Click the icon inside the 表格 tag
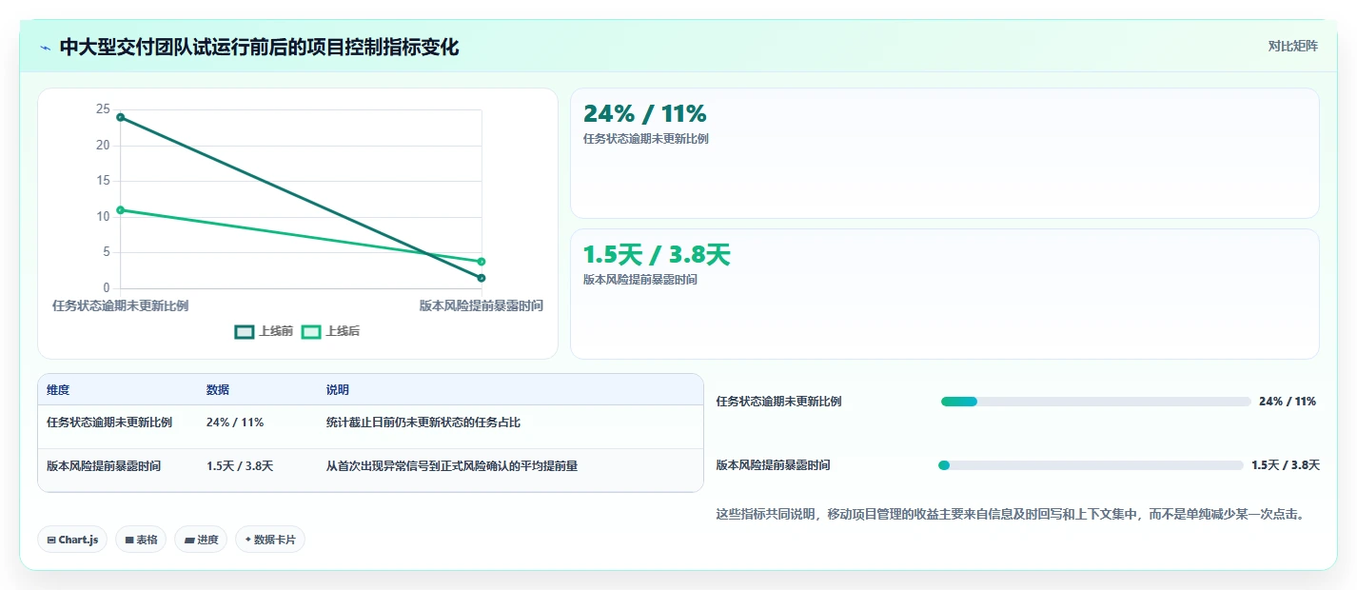The height and width of the screenshot is (590, 1357). click(128, 540)
